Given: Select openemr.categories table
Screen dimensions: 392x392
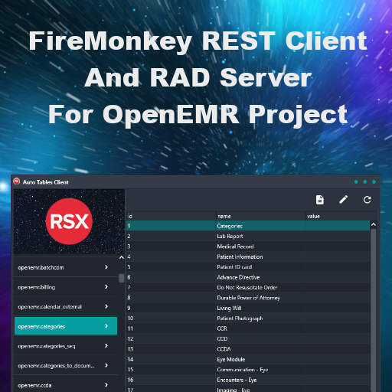Looking at the screenshot, I should 66,326.
